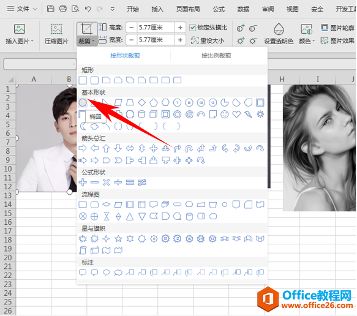Choose the rounded rectangle crop shape
Screen dimensions: 357x316
pyautogui.click(x=94, y=80)
